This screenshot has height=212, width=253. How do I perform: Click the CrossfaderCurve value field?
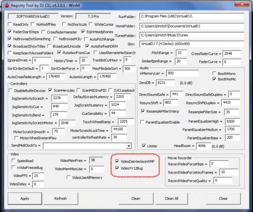pyautogui.click(x=232, y=54)
